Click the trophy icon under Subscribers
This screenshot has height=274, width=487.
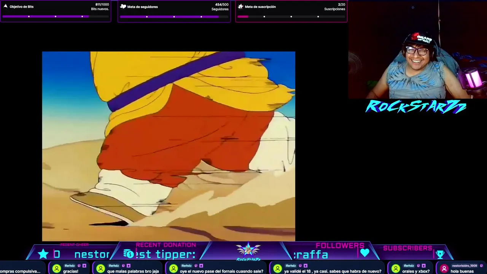[x=440, y=254]
